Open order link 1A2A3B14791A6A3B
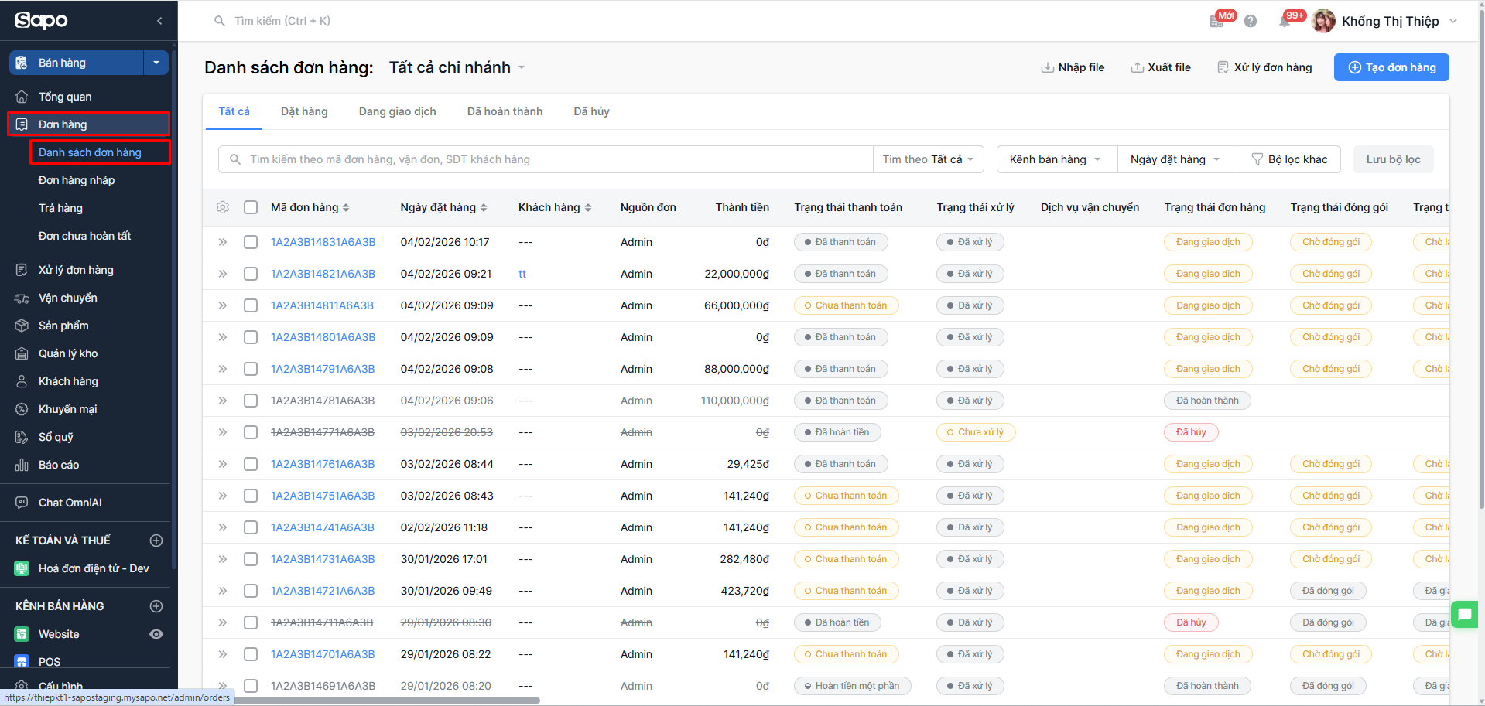The width and height of the screenshot is (1485, 706). coord(323,369)
